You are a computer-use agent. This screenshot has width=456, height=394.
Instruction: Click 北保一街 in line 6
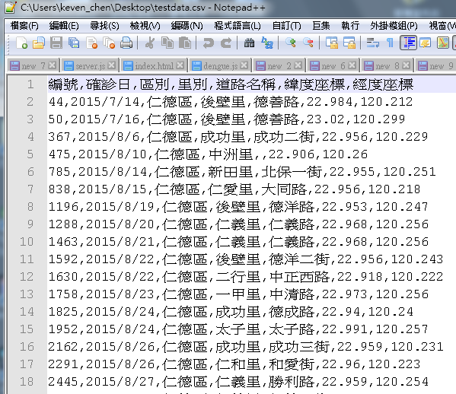coord(292,172)
